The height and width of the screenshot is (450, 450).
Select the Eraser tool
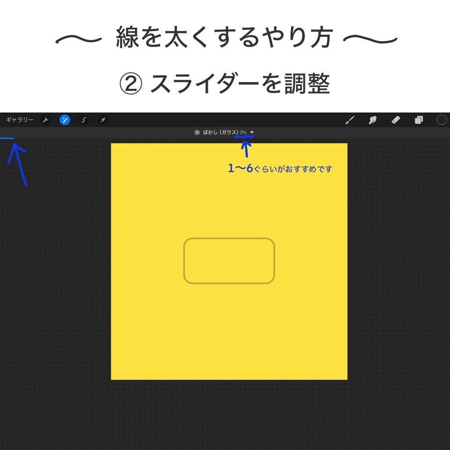396,120
